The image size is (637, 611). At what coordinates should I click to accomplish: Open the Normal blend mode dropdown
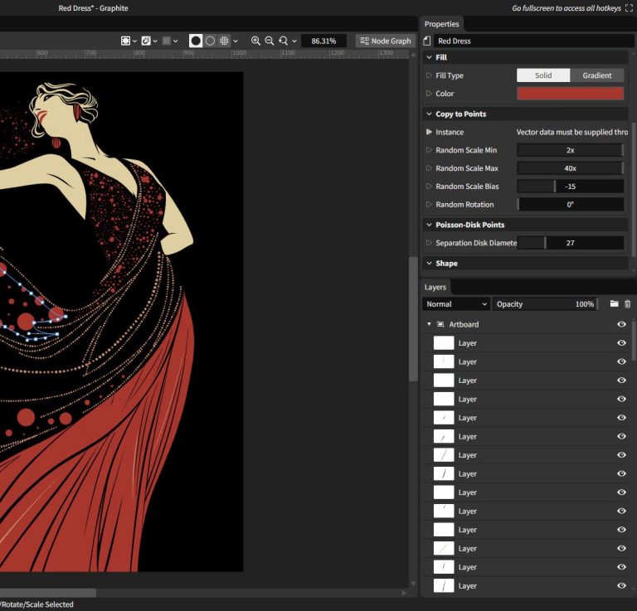(456, 304)
